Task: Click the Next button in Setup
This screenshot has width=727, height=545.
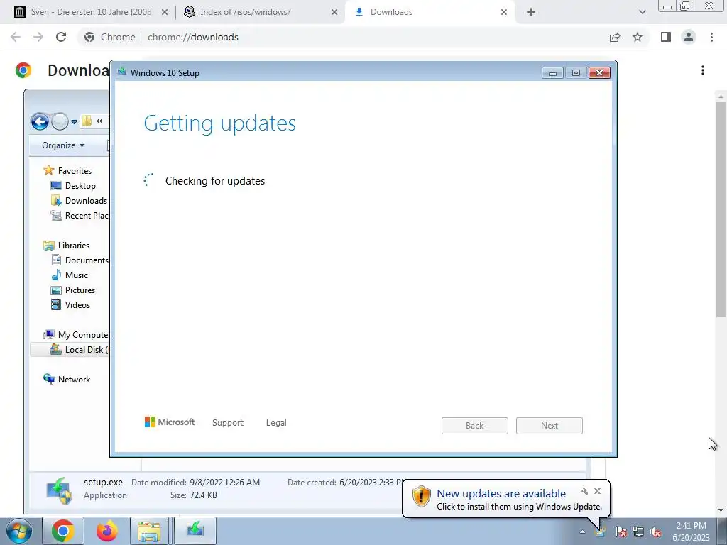Action: coord(550,426)
